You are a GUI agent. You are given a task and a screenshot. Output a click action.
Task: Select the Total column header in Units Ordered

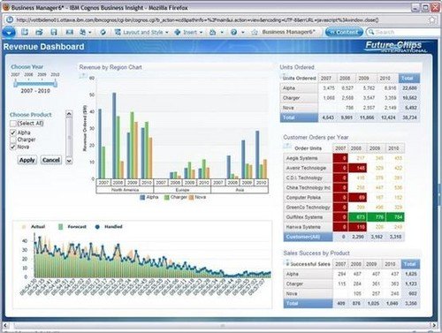[x=409, y=78]
